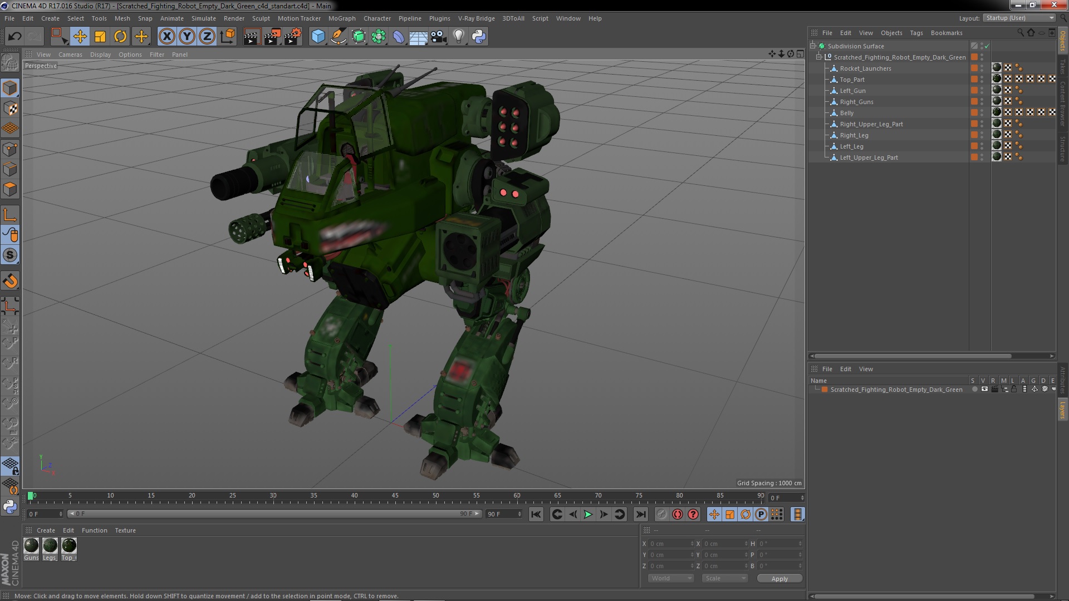Click the Apply button in coordinates

tap(779, 579)
